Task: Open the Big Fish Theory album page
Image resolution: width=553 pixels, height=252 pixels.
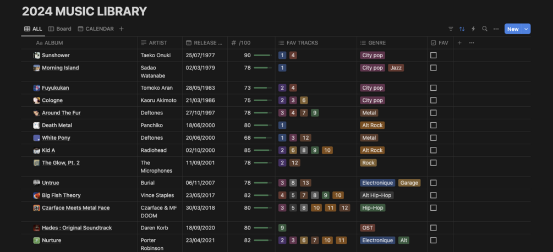Action: tap(62, 195)
